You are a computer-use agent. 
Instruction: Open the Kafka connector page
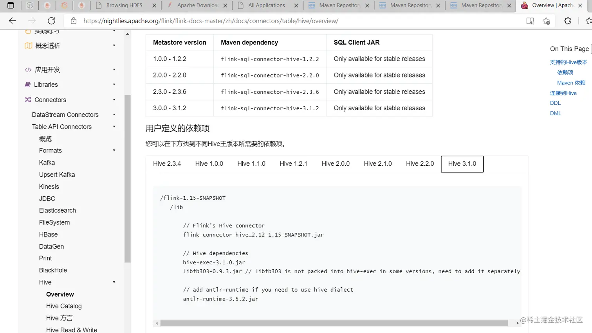47,163
